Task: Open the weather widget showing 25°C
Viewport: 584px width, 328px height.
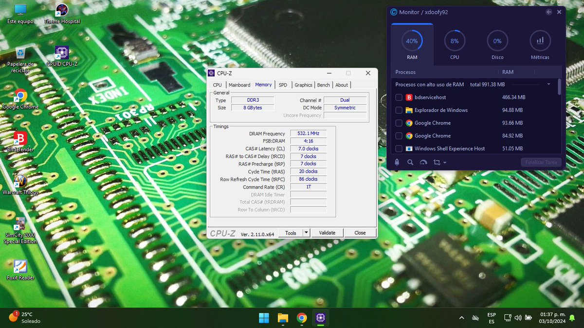Action: (24, 318)
